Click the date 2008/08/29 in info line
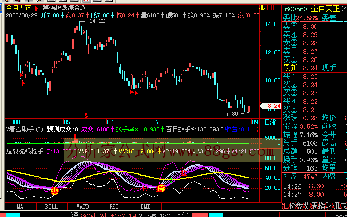This screenshot has width=347, height=217. point(21,15)
